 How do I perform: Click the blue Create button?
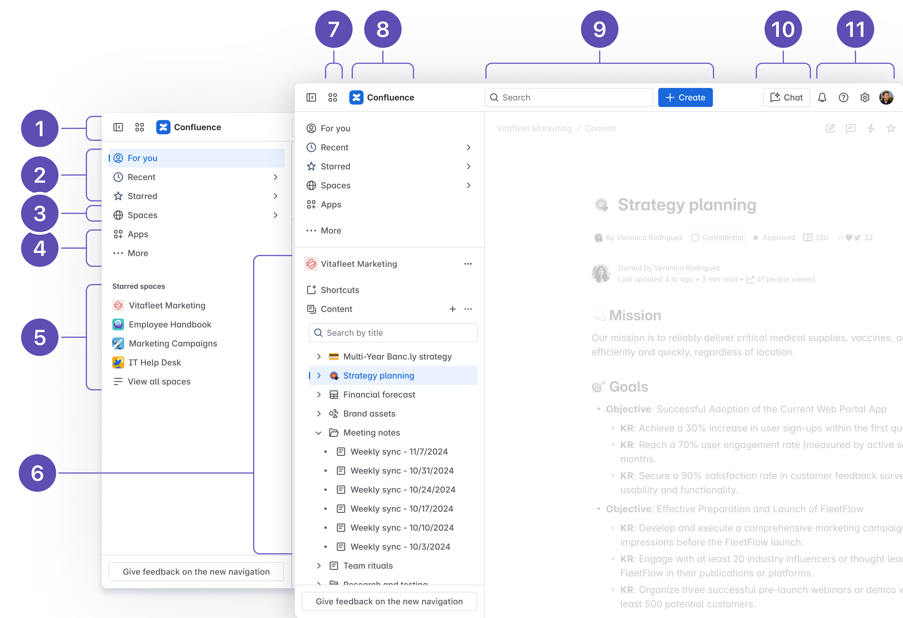point(685,97)
